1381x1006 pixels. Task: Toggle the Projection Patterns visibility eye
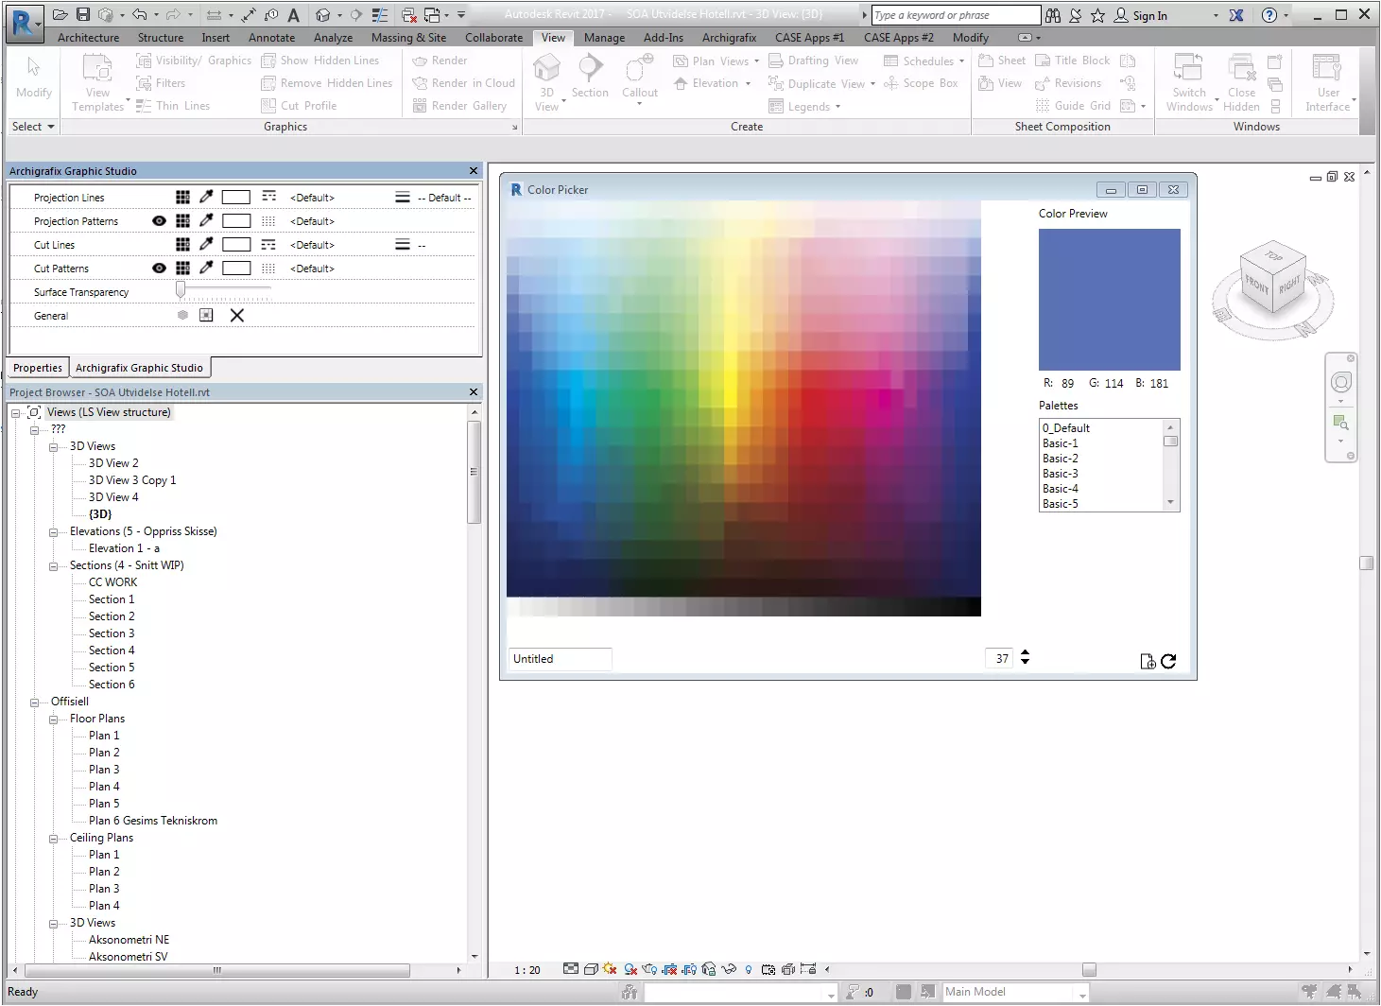159,220
